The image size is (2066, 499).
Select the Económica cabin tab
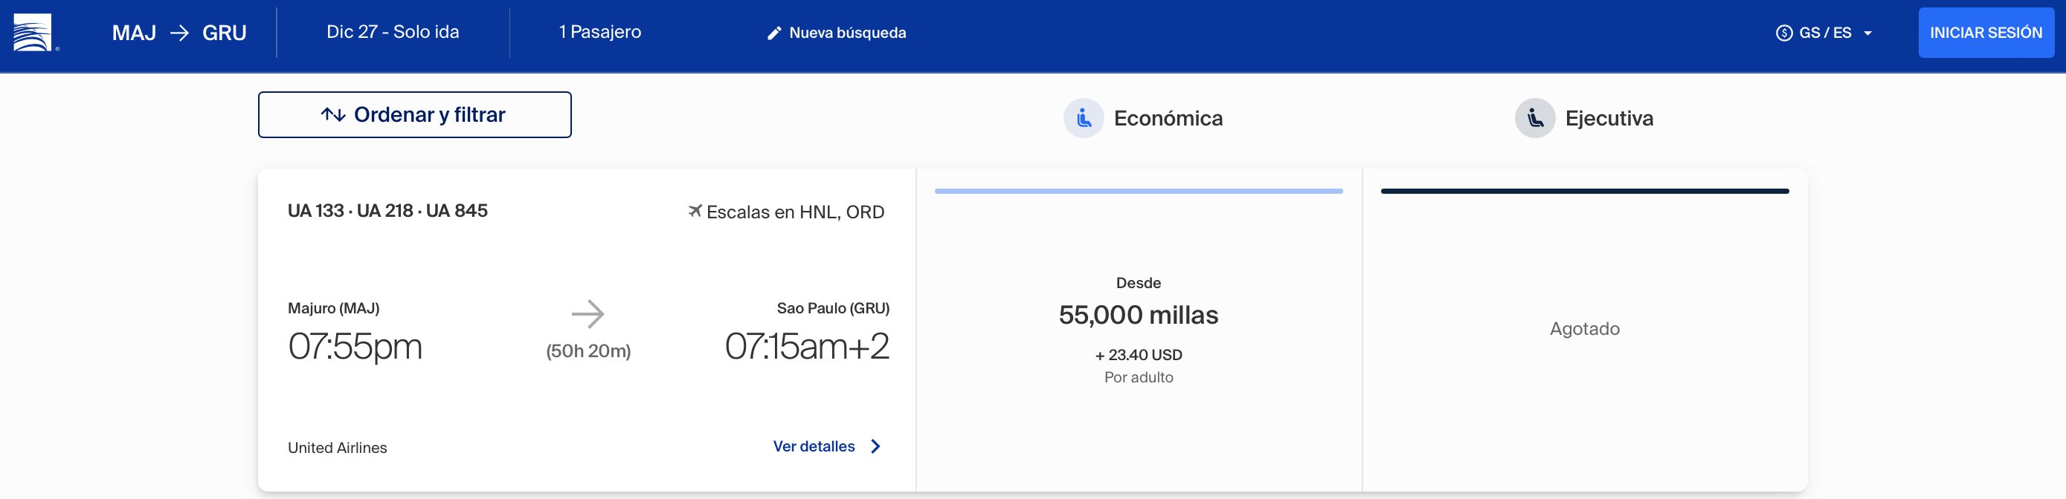coord(1143,119)
